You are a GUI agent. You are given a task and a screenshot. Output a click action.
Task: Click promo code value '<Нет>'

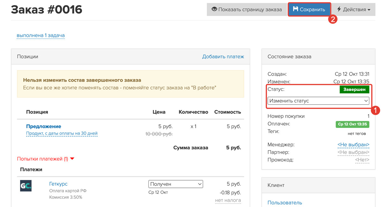pos(362,160)
